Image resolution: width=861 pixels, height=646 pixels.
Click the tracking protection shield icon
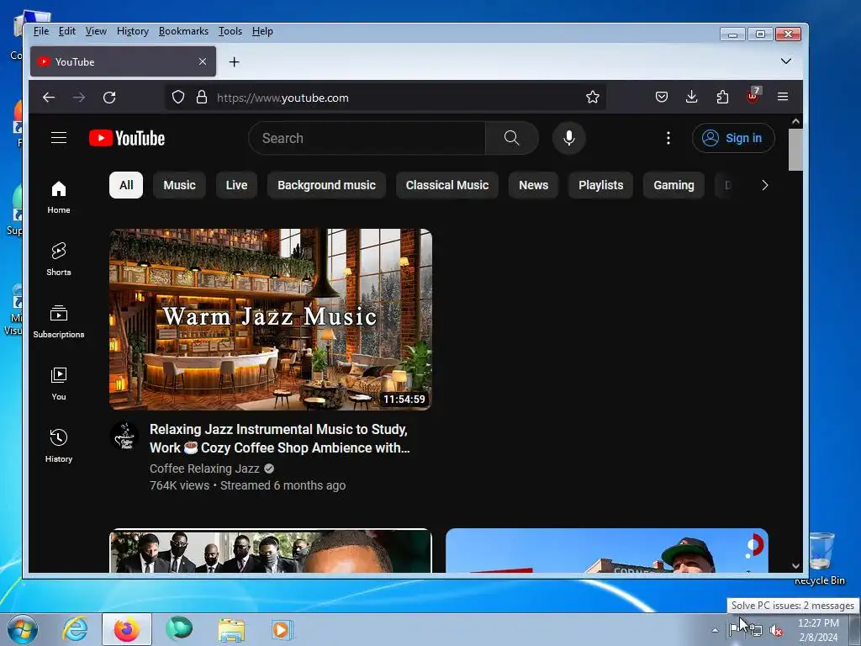point(178,98)
